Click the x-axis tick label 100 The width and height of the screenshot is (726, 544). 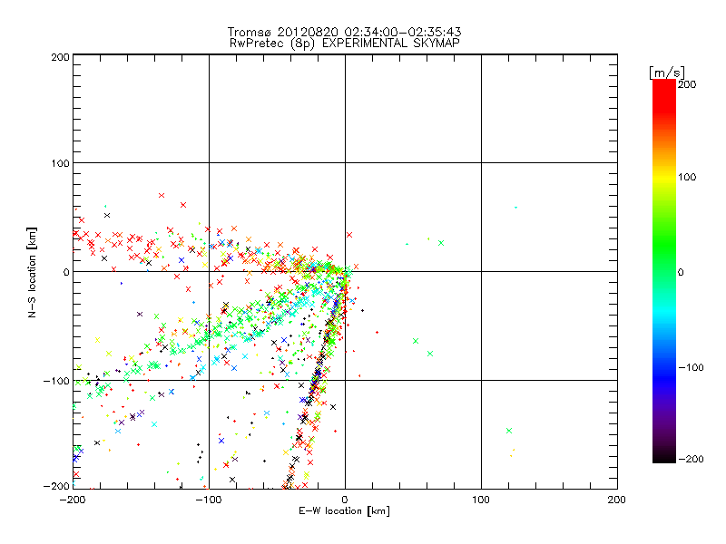pyautogui.click(x=480, y=500)
